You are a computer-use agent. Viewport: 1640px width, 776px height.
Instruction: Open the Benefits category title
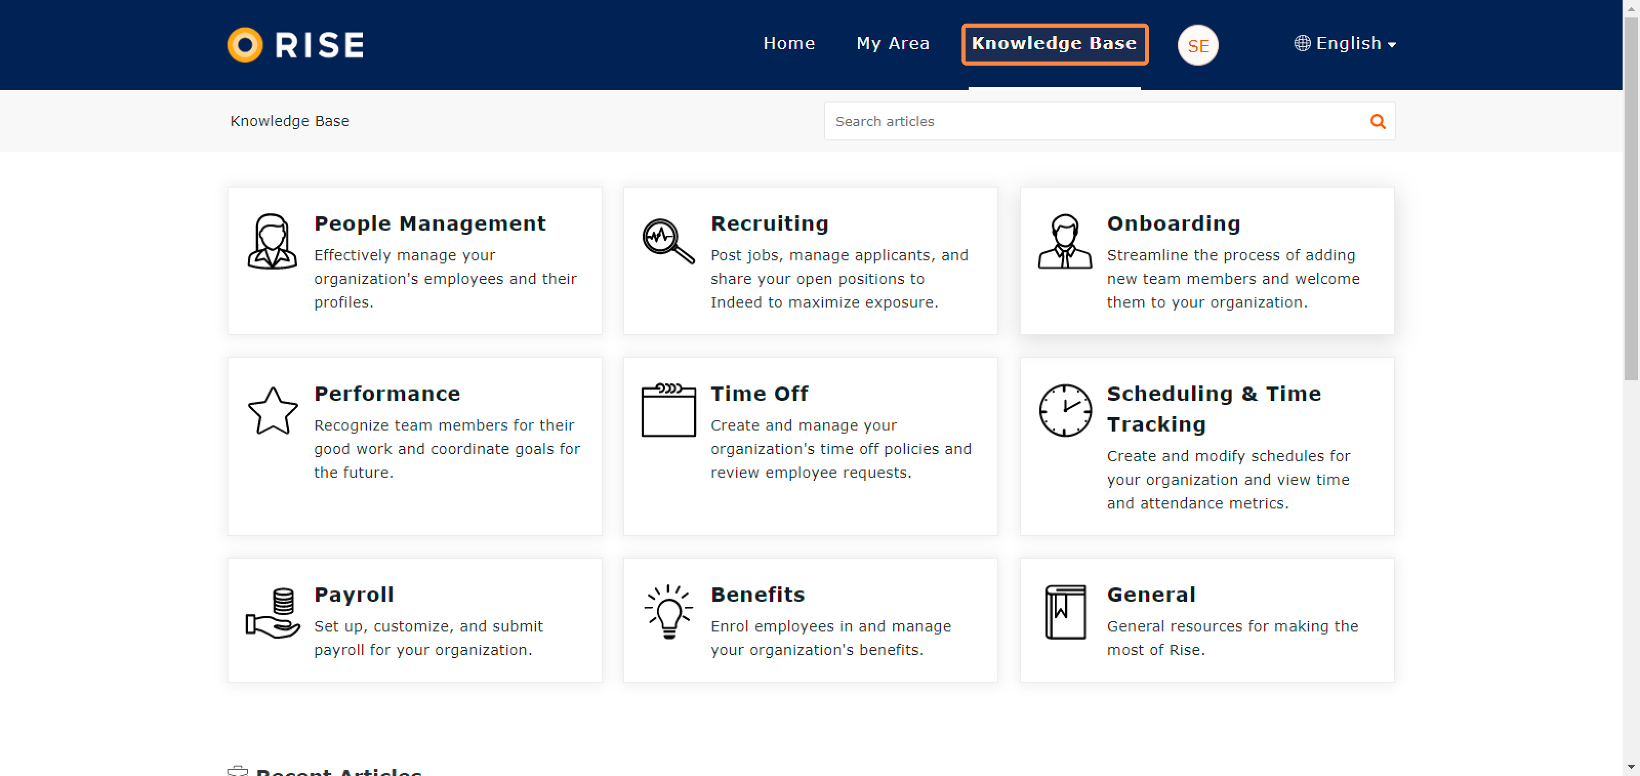tap(757, 595)
